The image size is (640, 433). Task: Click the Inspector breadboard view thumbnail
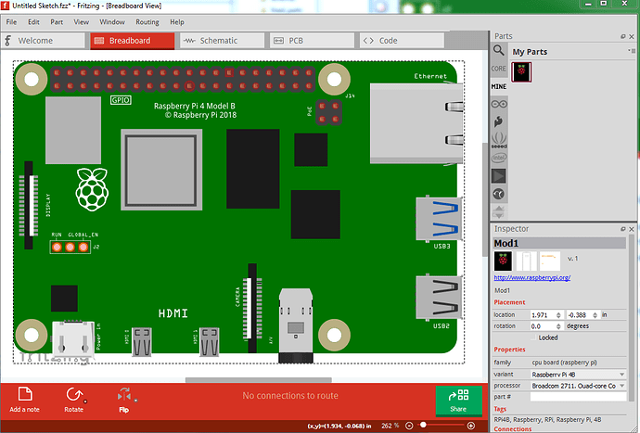coord(503,261)
